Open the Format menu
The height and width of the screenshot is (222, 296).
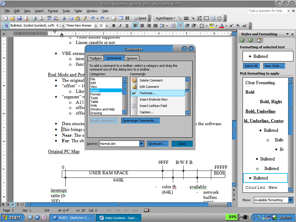pos(53,11)
